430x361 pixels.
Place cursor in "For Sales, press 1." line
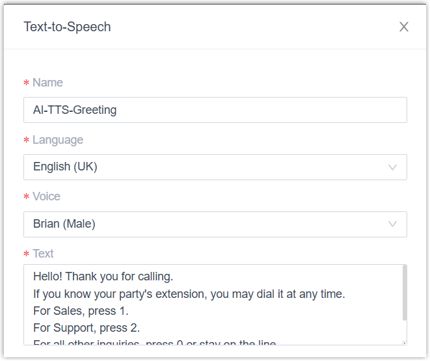click(79, 311)
